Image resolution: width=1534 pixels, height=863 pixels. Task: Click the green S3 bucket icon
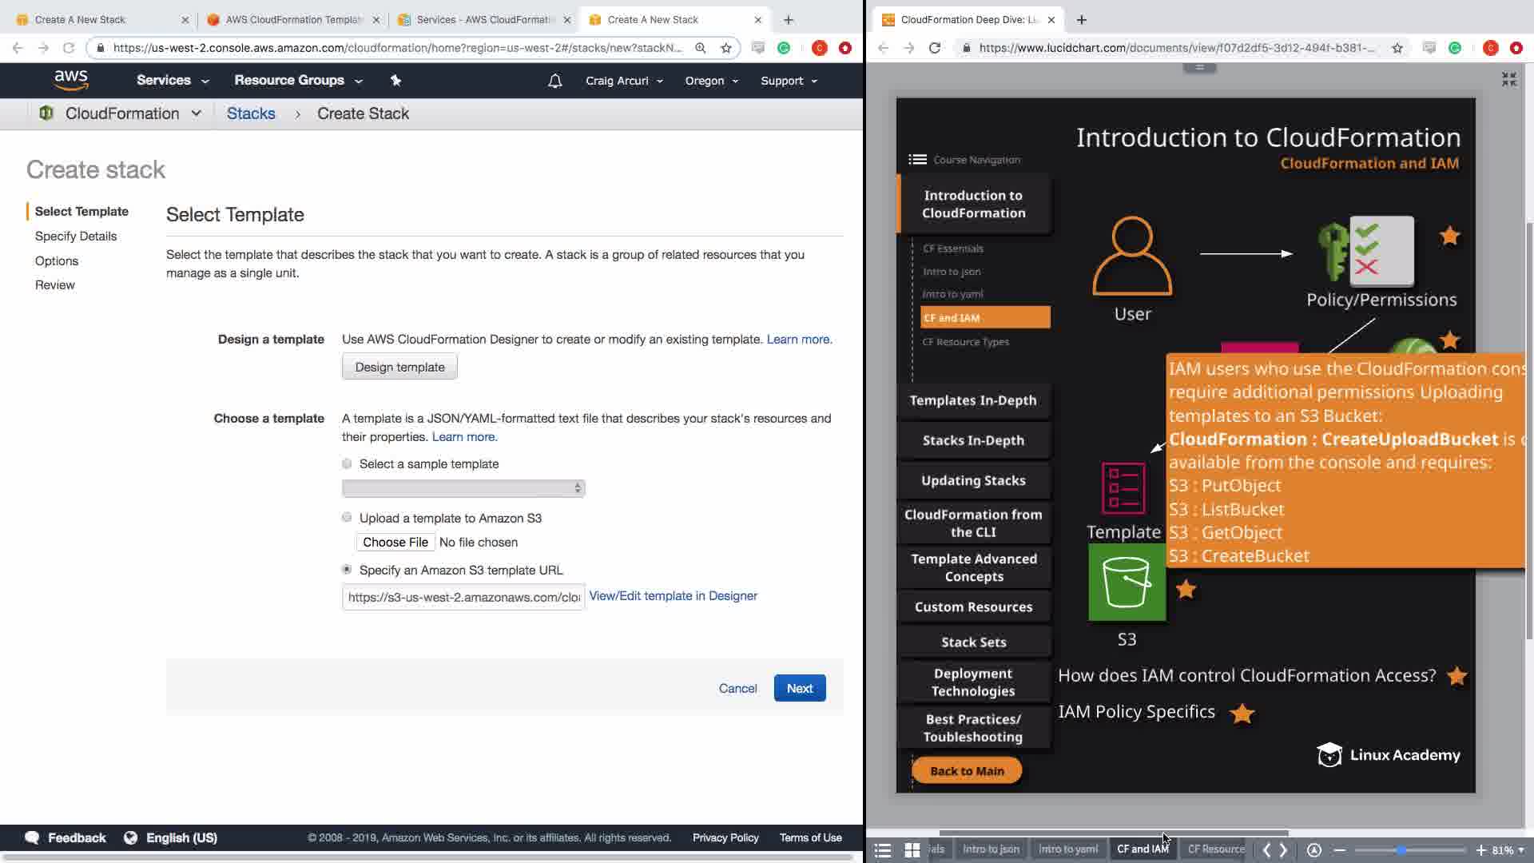pyautogui.click(x=1127, y=583)
